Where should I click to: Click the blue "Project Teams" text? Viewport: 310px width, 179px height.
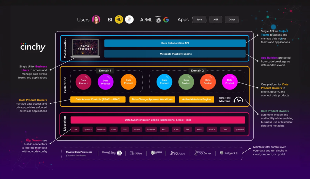[274, 33]
